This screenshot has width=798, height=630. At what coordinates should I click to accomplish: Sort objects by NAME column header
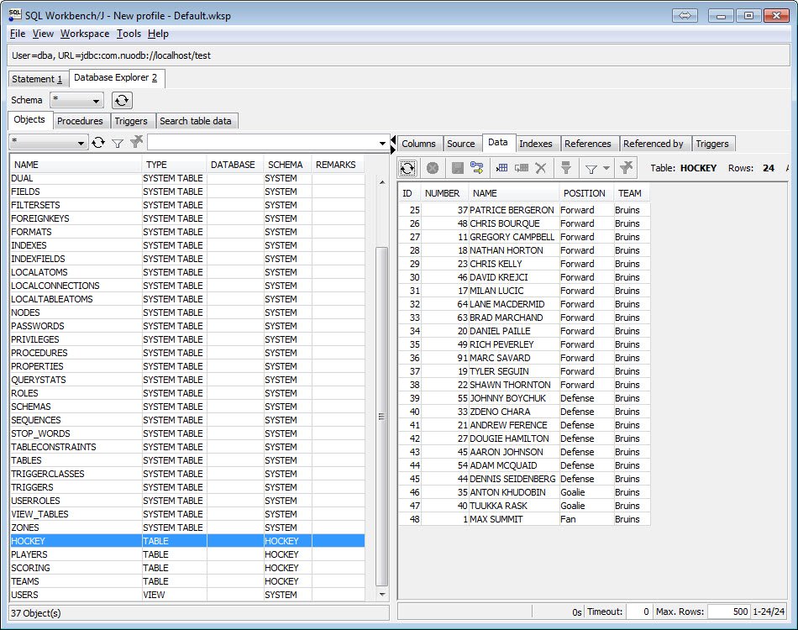click(76, 165)
